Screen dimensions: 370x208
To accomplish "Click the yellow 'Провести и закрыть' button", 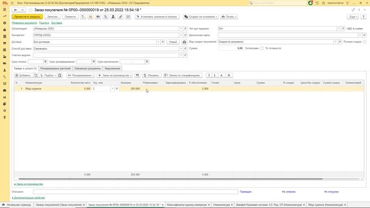I will point(27,17).
